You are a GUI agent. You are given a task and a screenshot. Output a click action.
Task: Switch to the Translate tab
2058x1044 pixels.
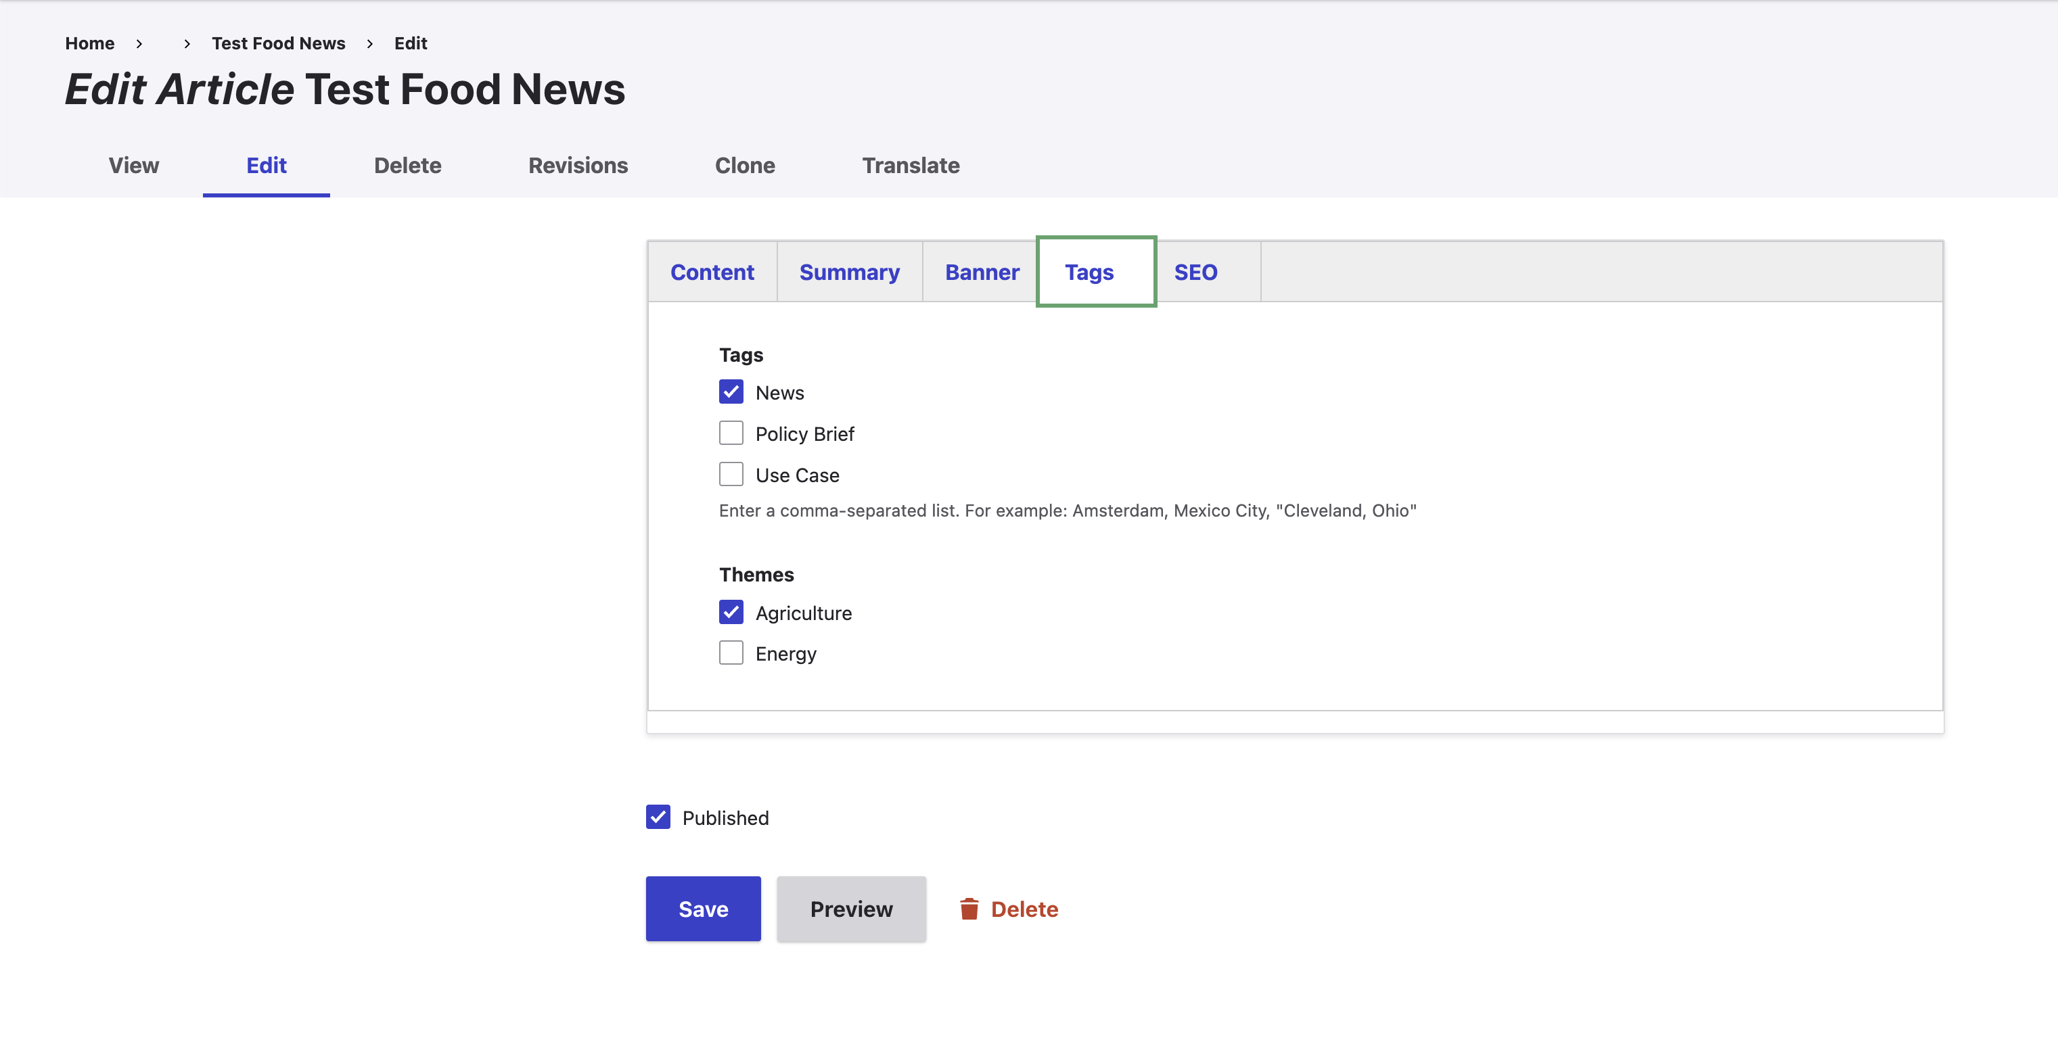tap(911, 166)
